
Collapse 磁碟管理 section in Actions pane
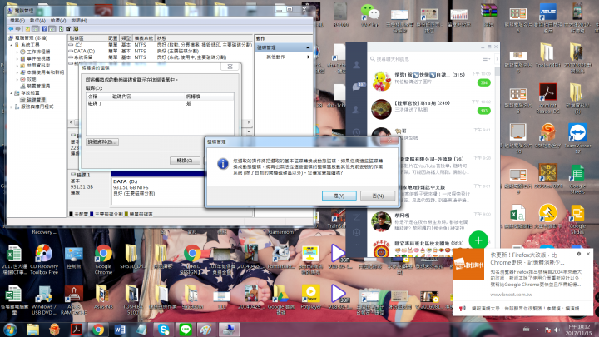coord(308,47)
